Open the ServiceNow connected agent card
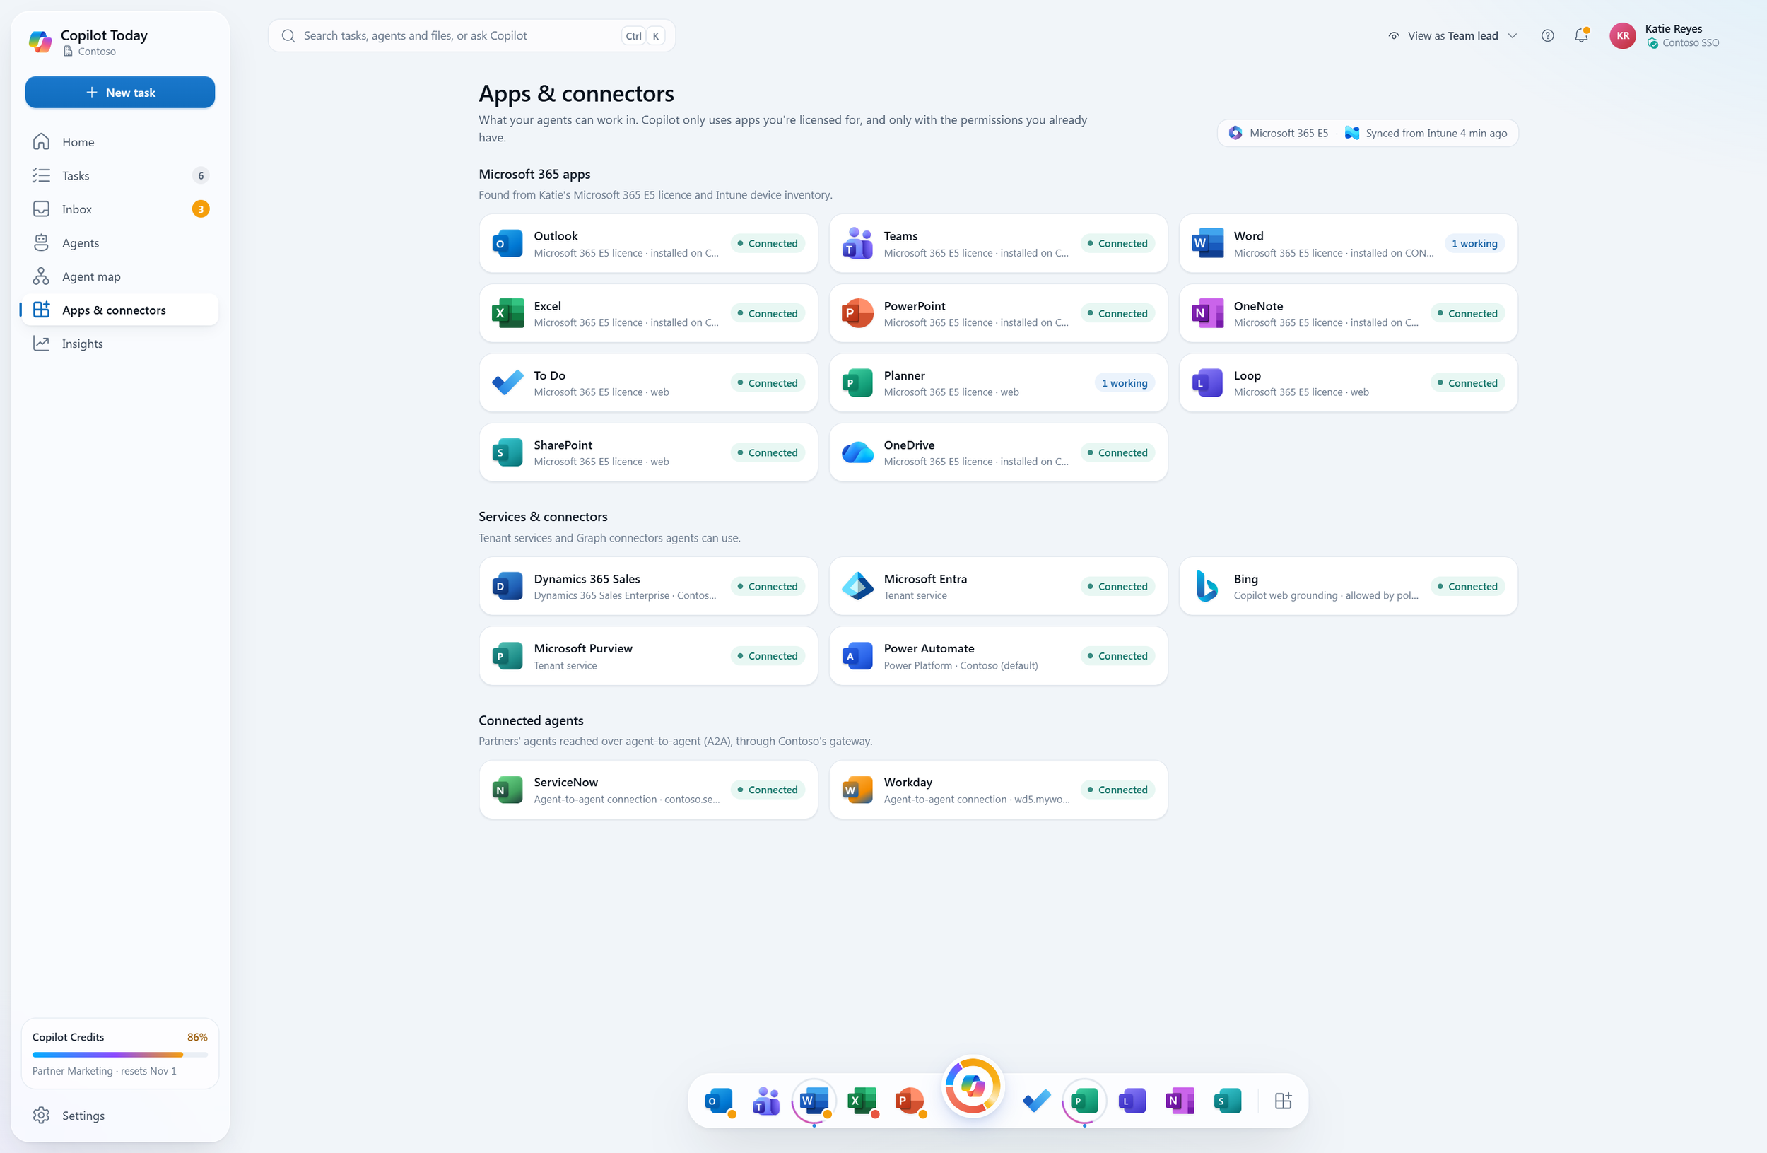Image resolution: width=1767 pixels, height=1153 pixels. pos(648,790)
